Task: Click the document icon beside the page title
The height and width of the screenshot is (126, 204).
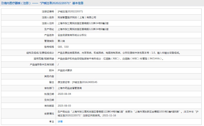Action: (x=2, y=3)
